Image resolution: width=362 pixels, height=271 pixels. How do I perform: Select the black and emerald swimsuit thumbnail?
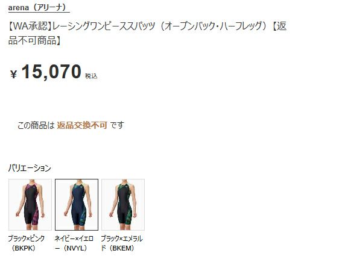123,205
